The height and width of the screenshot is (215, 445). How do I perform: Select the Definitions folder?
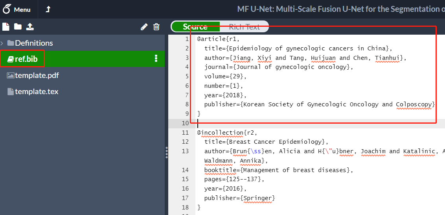(34, 43)
